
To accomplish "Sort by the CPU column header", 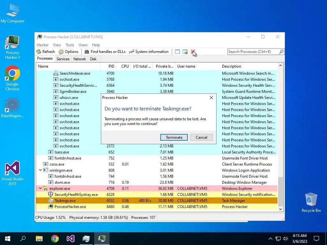I will (x=124, y=66).
